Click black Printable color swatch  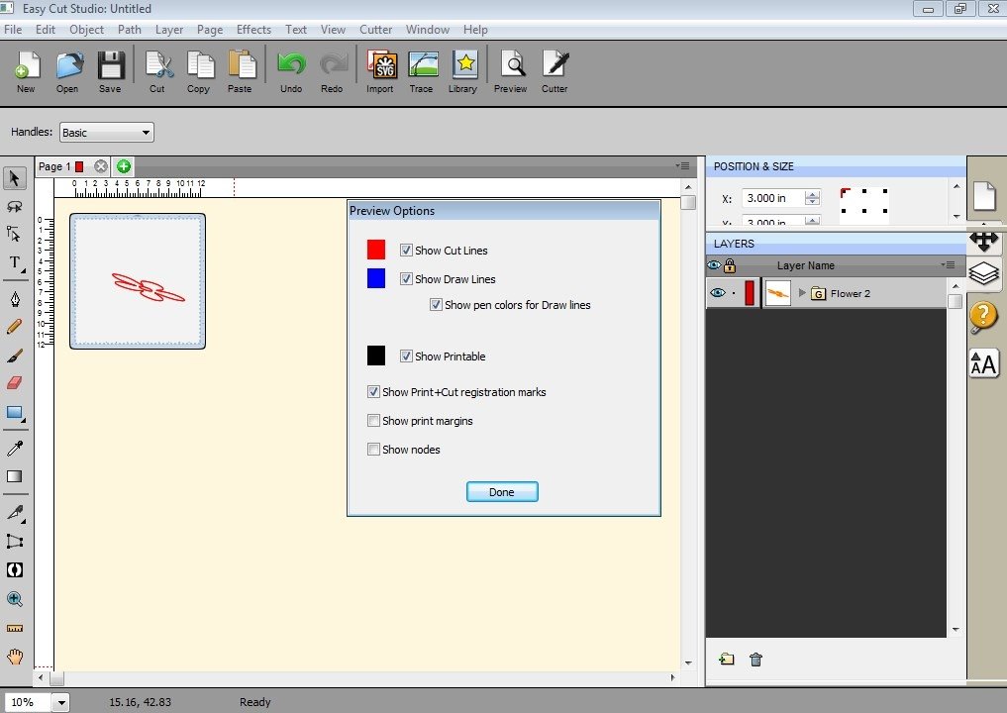pos(376,356)
